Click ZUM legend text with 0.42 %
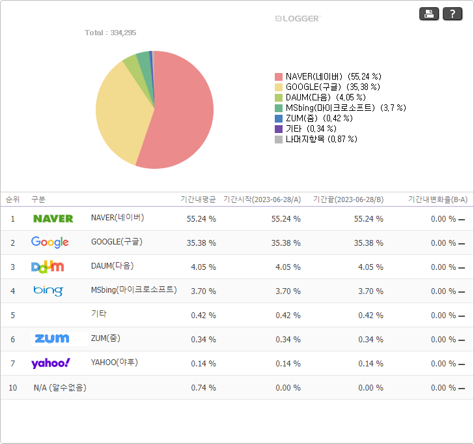The height and width of the screenshot is (444, 474). (x=319, y=119)
